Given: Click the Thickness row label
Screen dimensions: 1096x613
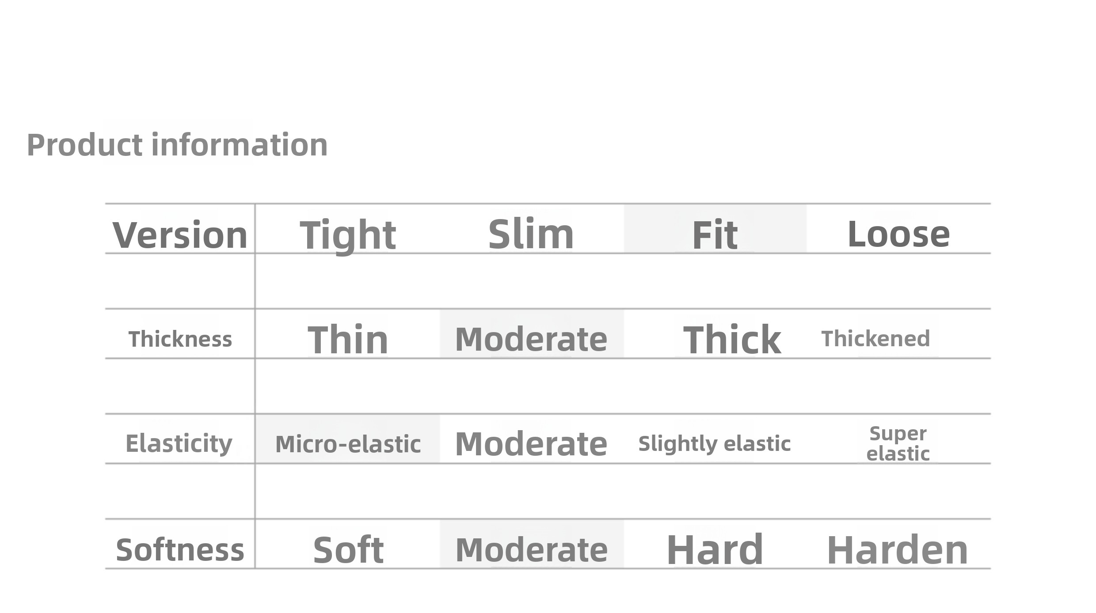Looking at the screenshot, I should click(180, 339).
